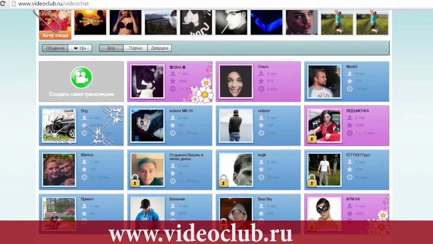This screenshot has height=244, width=433.
Task: Open violator's broadcast thumbnail
Action: (x=236, y=125)
